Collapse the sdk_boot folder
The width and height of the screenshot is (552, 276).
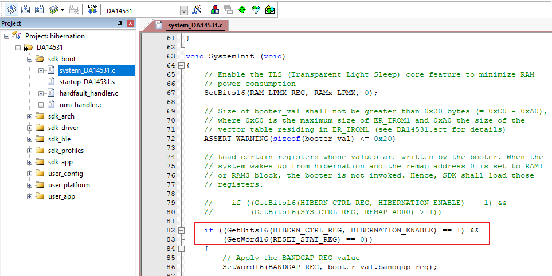coord(30,59)
